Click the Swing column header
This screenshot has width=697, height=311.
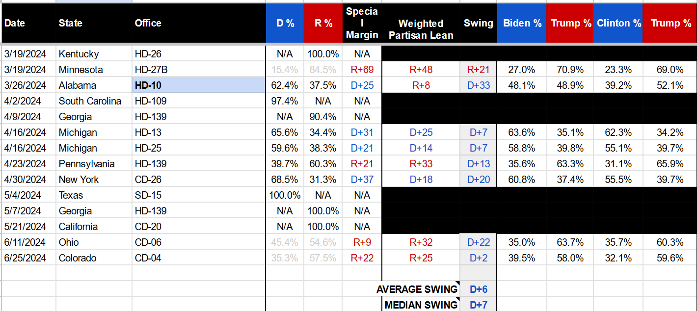(x=478, y=23)
